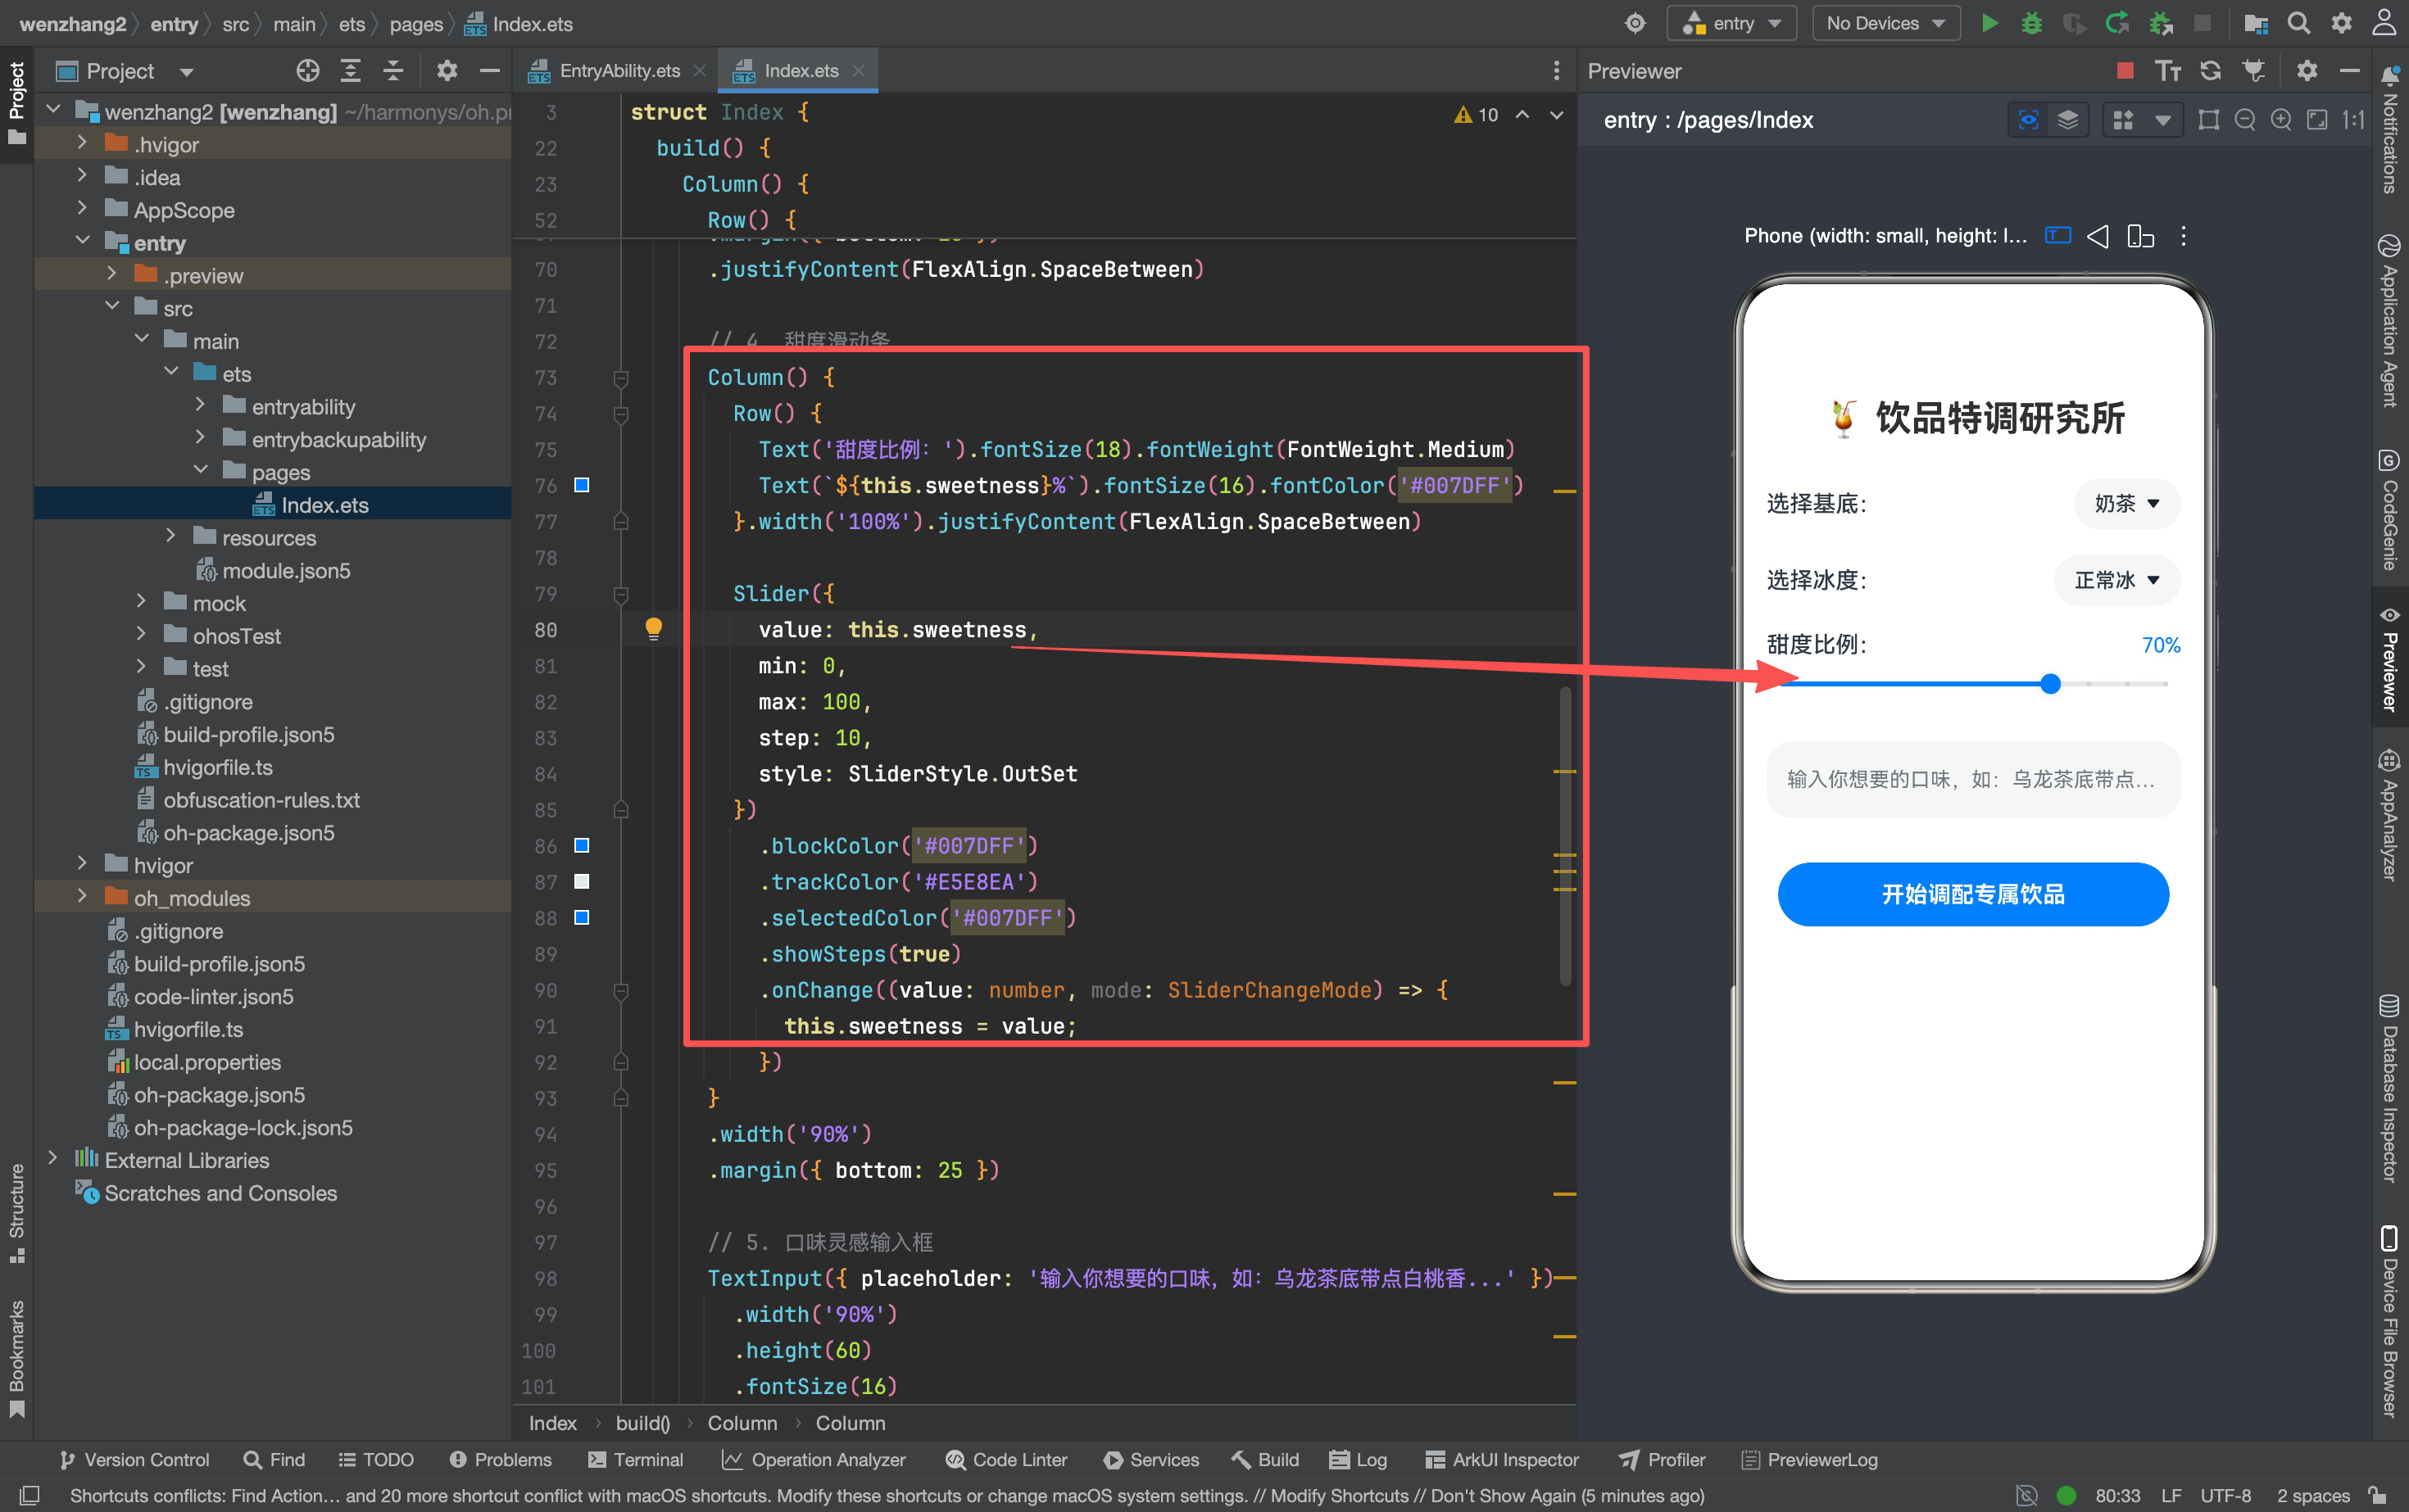
Task: Expand all in Project panel toolbar
Action: [350, 71]
